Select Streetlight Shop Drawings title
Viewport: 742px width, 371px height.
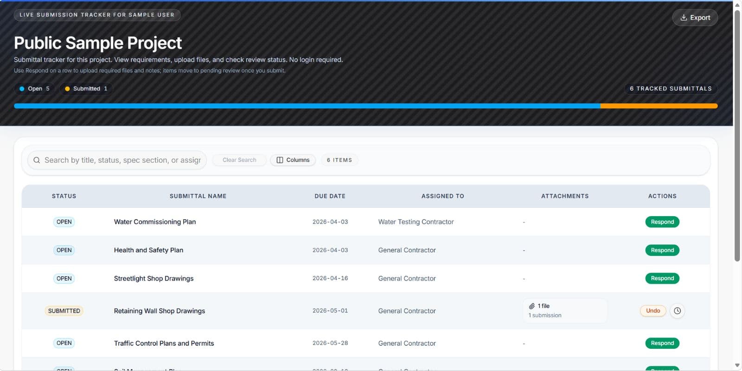pyautogui.click(x=154, y=278)
